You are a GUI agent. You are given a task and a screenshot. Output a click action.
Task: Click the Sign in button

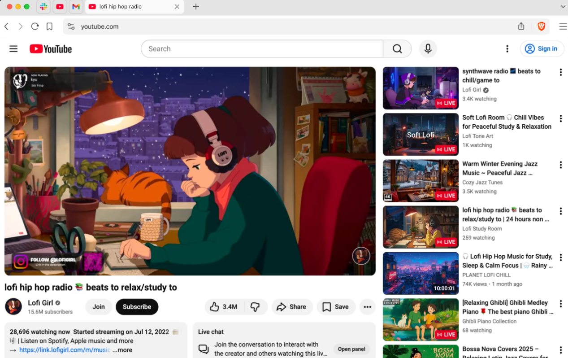tap(542, 49)
